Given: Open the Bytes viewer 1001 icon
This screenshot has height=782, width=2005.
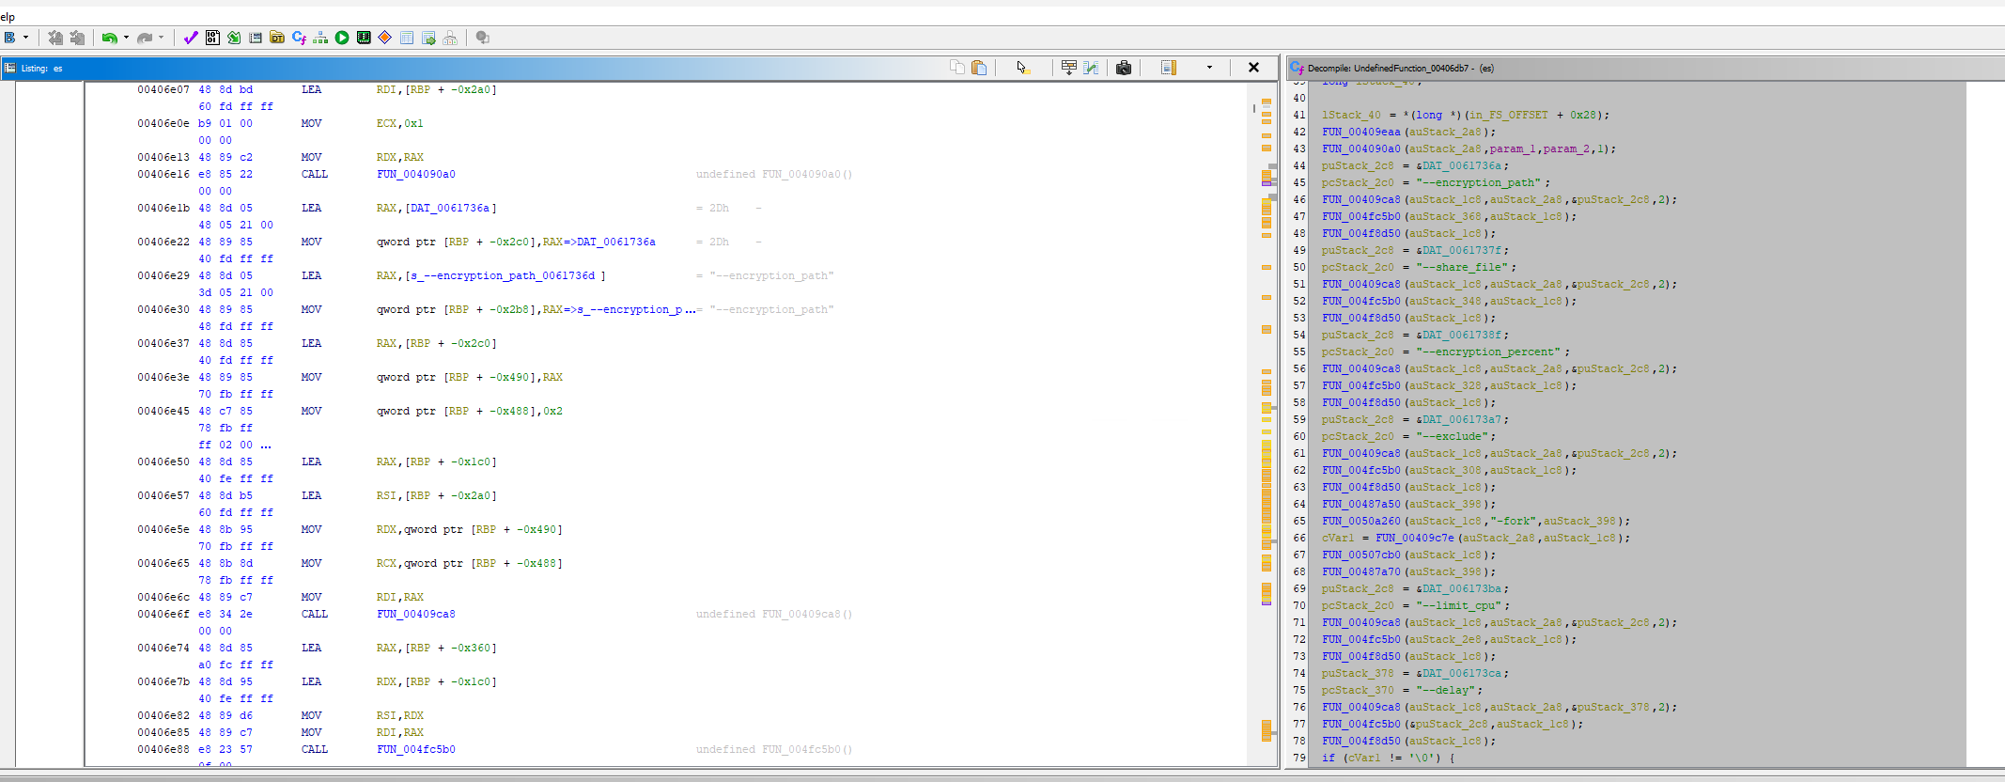Looking at the screenshot, I should tap(212, 38).
